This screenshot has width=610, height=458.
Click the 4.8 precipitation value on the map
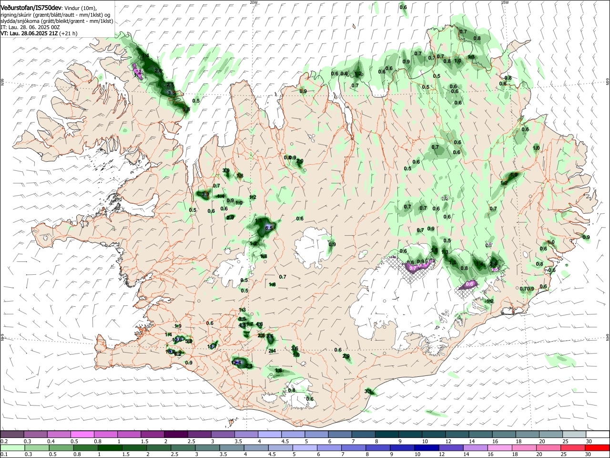point(259,324)
